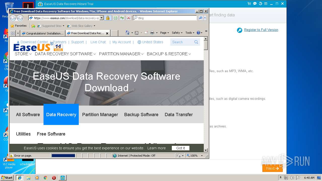
Task: Expand the Suggested Sites dropdown
Action: (x=63, y=26)
